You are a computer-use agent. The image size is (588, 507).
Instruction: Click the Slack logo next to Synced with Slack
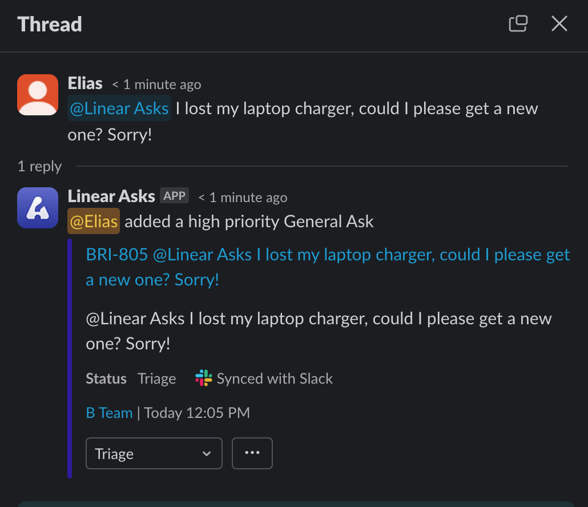click(x=203, y=378)
